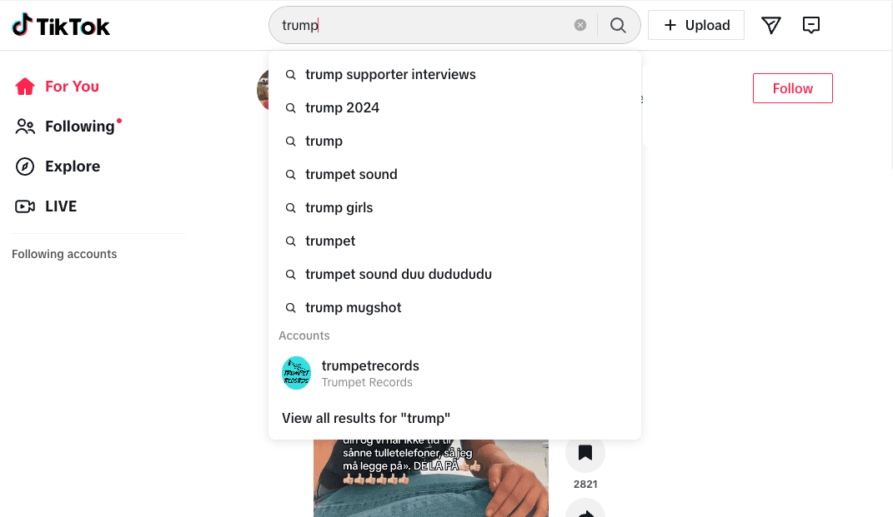
Task: Open the trumpetrecords account avatar
Action: pos(296,373)
